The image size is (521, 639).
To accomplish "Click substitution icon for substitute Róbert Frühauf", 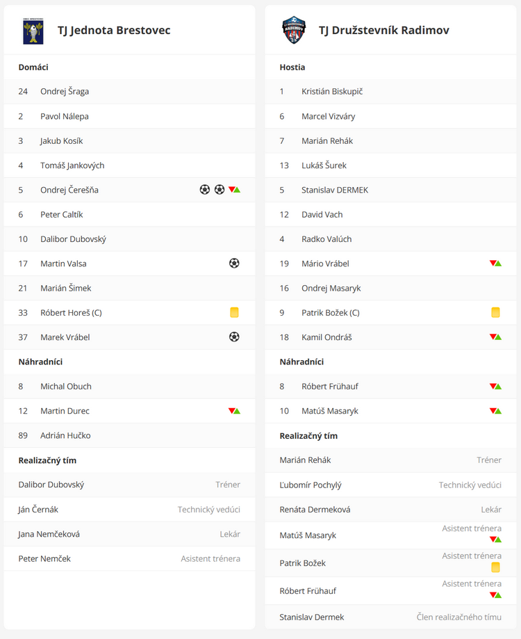I will tap(495, 387).
